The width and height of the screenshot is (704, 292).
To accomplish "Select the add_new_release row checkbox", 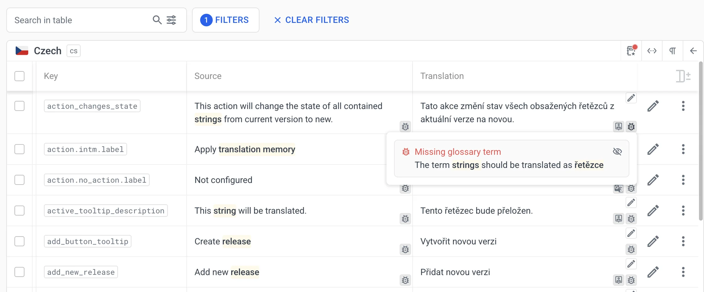I will point(19,272).
